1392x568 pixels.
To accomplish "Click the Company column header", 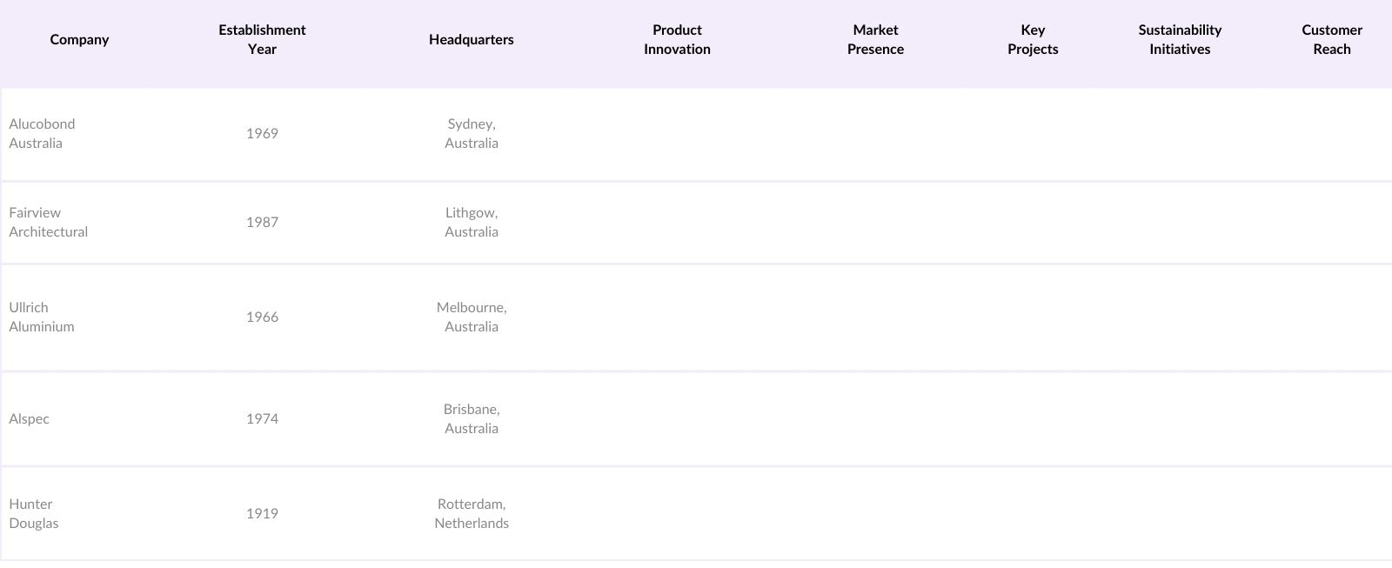I will click(x=79, y=39).
